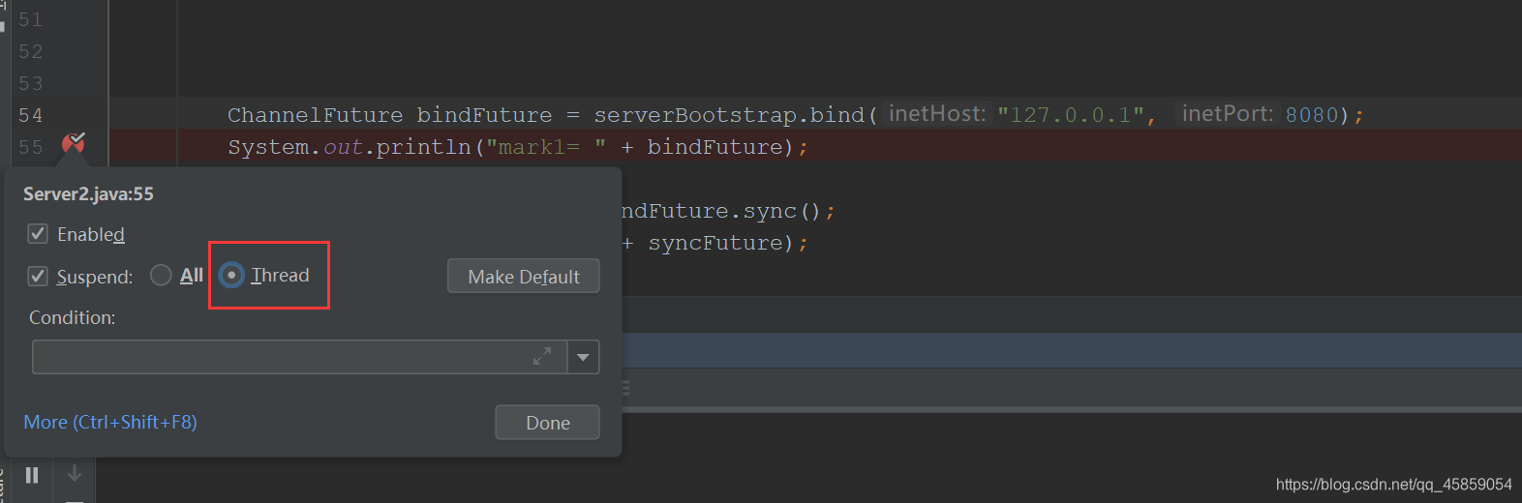Select the Thread suspend radio button
The height and width of the screenshot is (503, 1522).
click(231, 276)
